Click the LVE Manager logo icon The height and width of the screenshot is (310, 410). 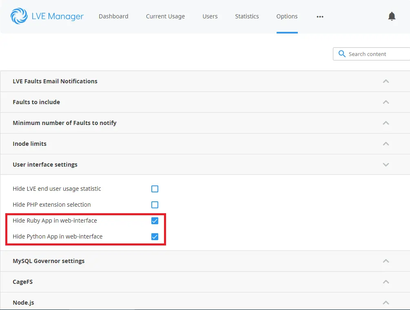(19, 16)
